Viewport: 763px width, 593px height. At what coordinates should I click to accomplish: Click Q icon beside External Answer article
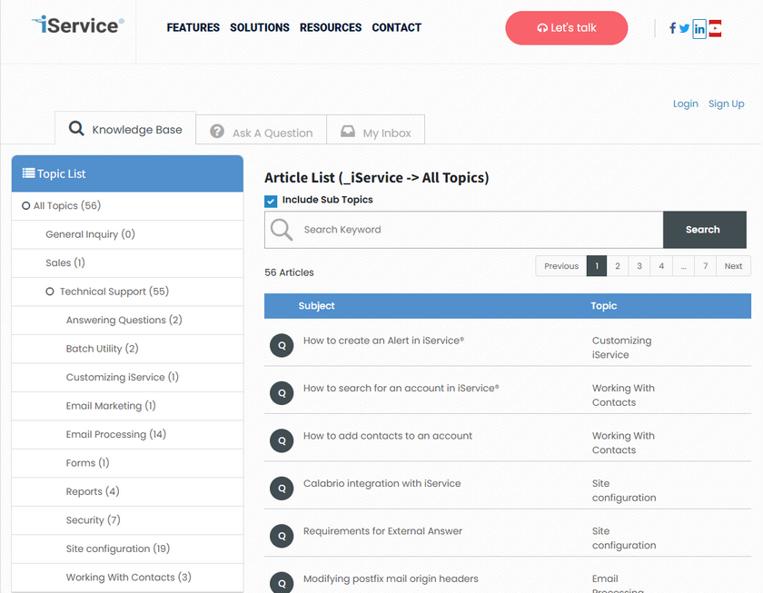[282, 536]
